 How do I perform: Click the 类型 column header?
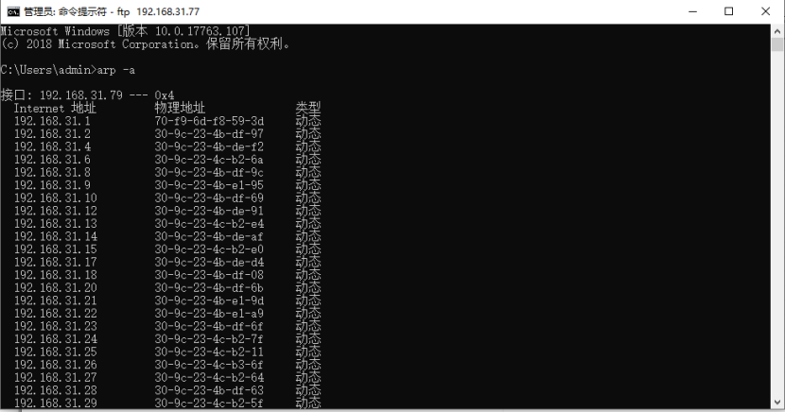[x=308, y=108]
